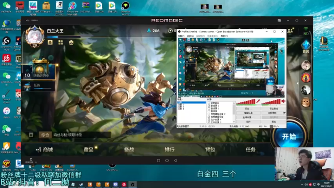
Task: Click the OBS 设定 settings button
Action: click(248, 109)
